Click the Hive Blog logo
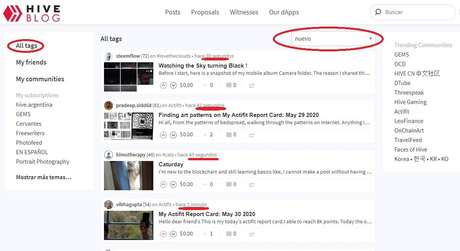This screenshot has height=251, width=460. point(32,13)
